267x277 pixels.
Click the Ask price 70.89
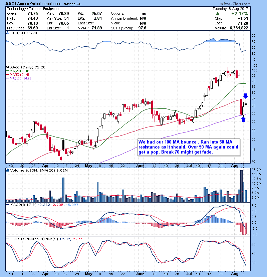[x=64, y=14]
